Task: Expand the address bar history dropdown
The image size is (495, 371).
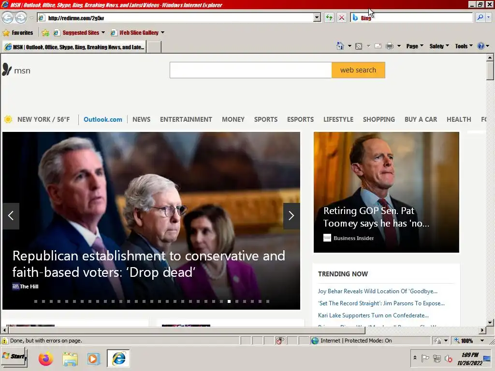Action: [x=317, y=18]
